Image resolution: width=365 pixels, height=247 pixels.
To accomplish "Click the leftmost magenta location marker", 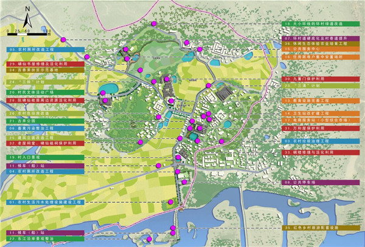I will coord(88,56).
